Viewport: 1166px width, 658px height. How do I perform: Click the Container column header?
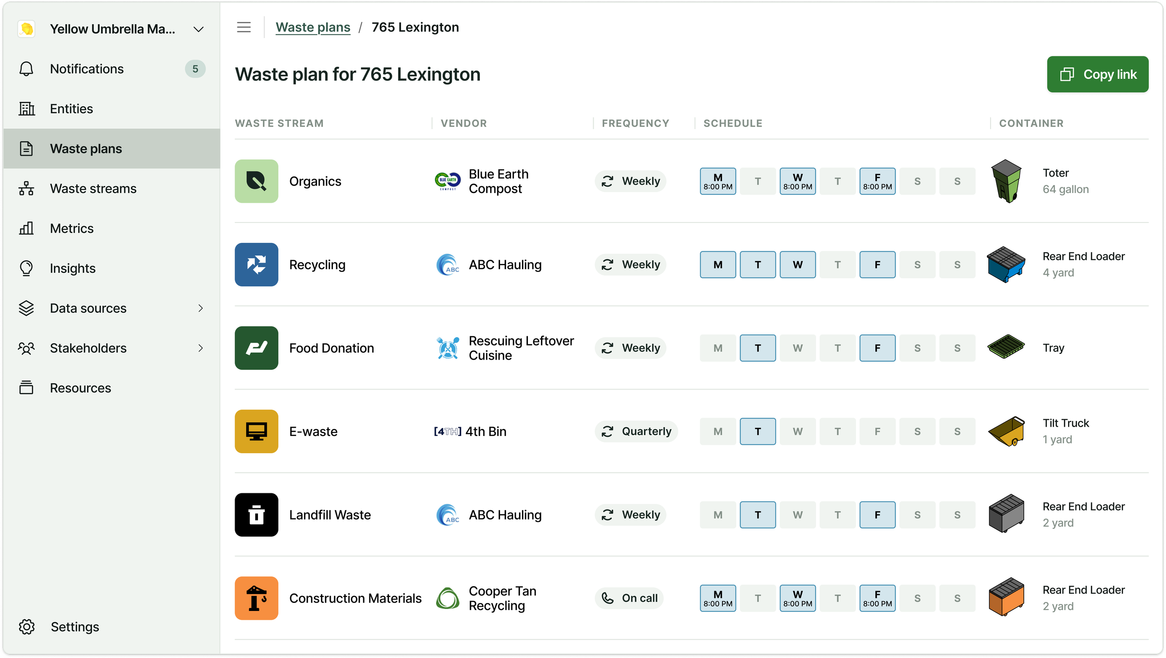tap(1031, 123)
